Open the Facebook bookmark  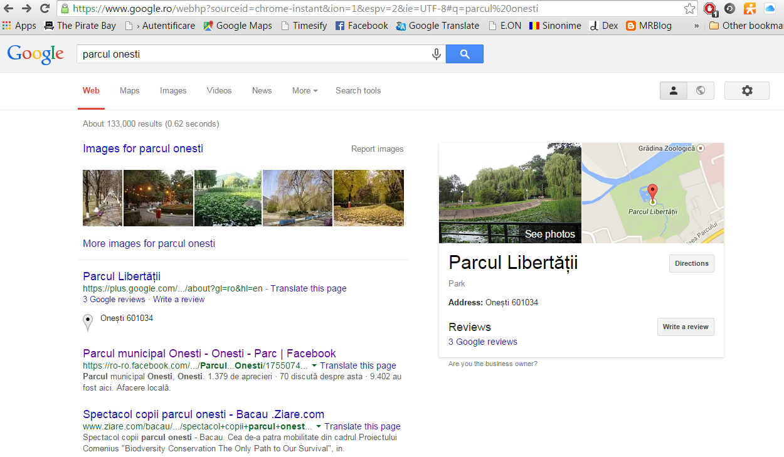pos(362,26)
